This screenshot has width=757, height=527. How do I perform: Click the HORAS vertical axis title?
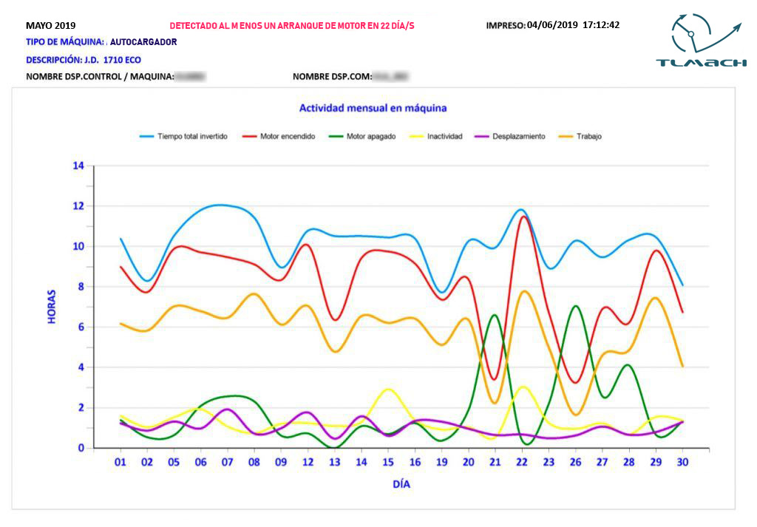click(x=52, y=306)
